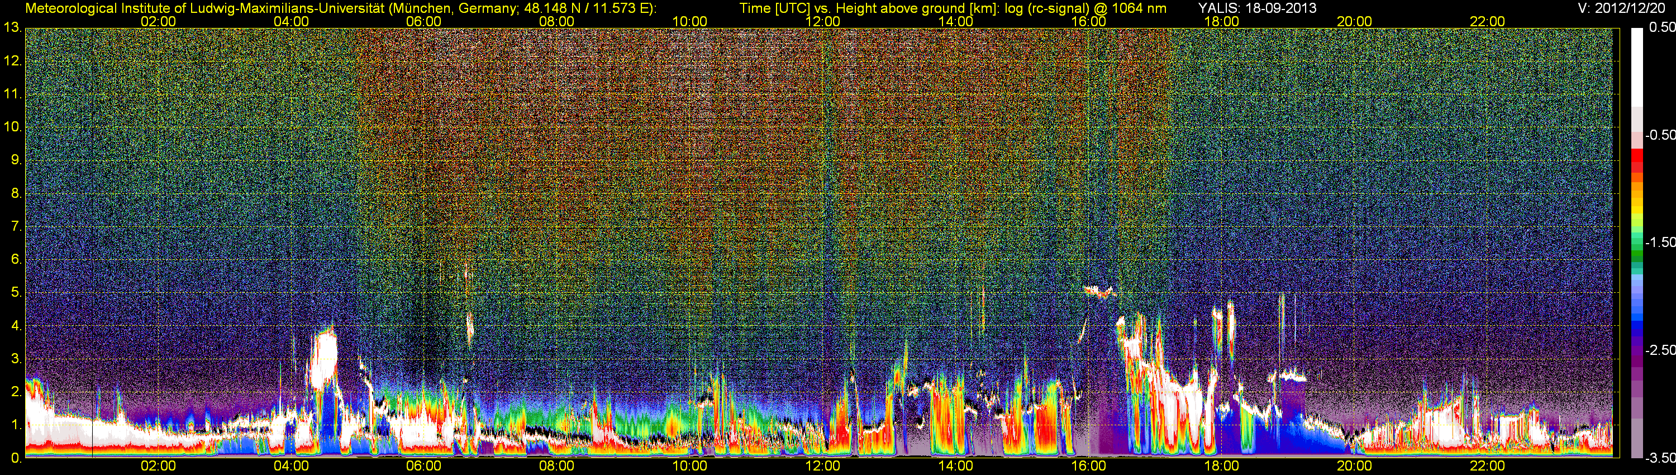Click the 20:00 label on the bottom time axis
The image size is (1676, 475).
[x=1355, y=467]
